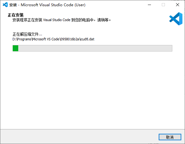Click the D:\Programs portion of the path
Image resolution: width=185 pixels, height=144 pixels.
click(x=22, y=39)
